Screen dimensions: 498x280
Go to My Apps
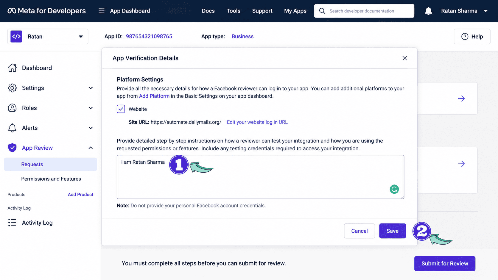(x=295, y=11)
